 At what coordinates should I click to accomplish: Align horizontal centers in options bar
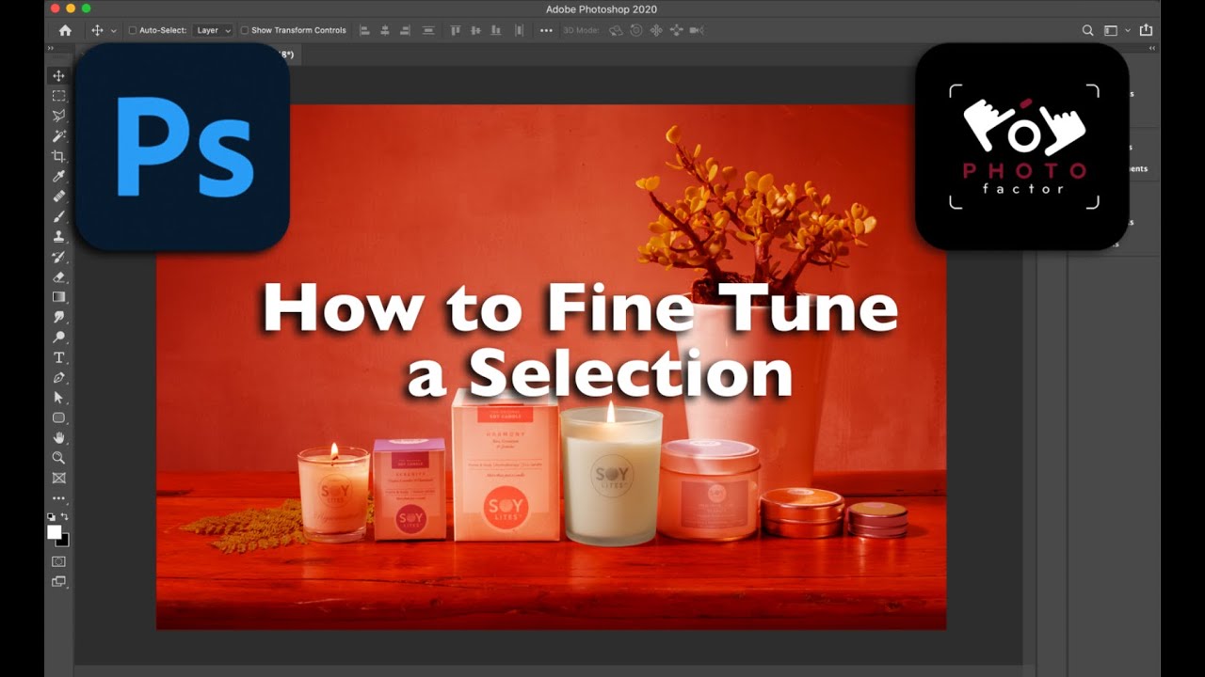[x=385, y=30]
